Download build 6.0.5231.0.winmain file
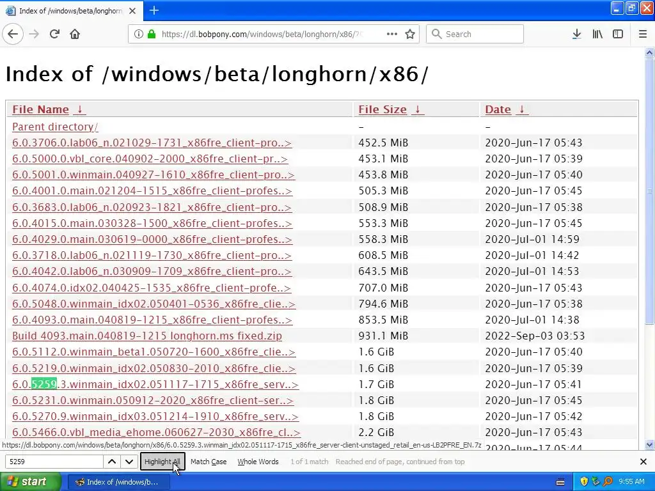This screenshot has height=491, width=655. pyautogui.click(x=153, y=400)
